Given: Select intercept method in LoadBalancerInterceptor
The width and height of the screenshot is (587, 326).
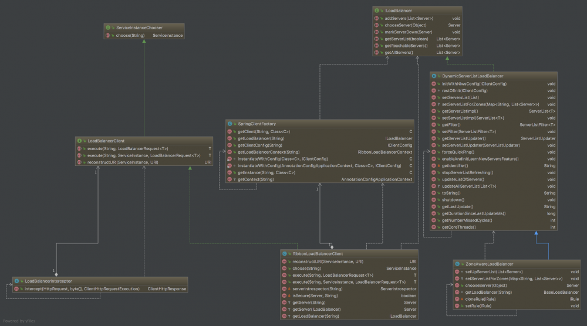Looking at the screenshot, I should [x=100, y=288].
